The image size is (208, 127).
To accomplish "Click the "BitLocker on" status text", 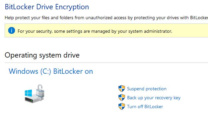I will click(x=73, y=71).
